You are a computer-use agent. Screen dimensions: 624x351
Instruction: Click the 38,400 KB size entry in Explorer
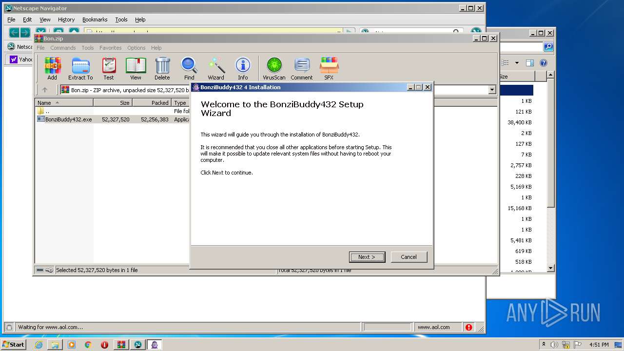[520, 122]
